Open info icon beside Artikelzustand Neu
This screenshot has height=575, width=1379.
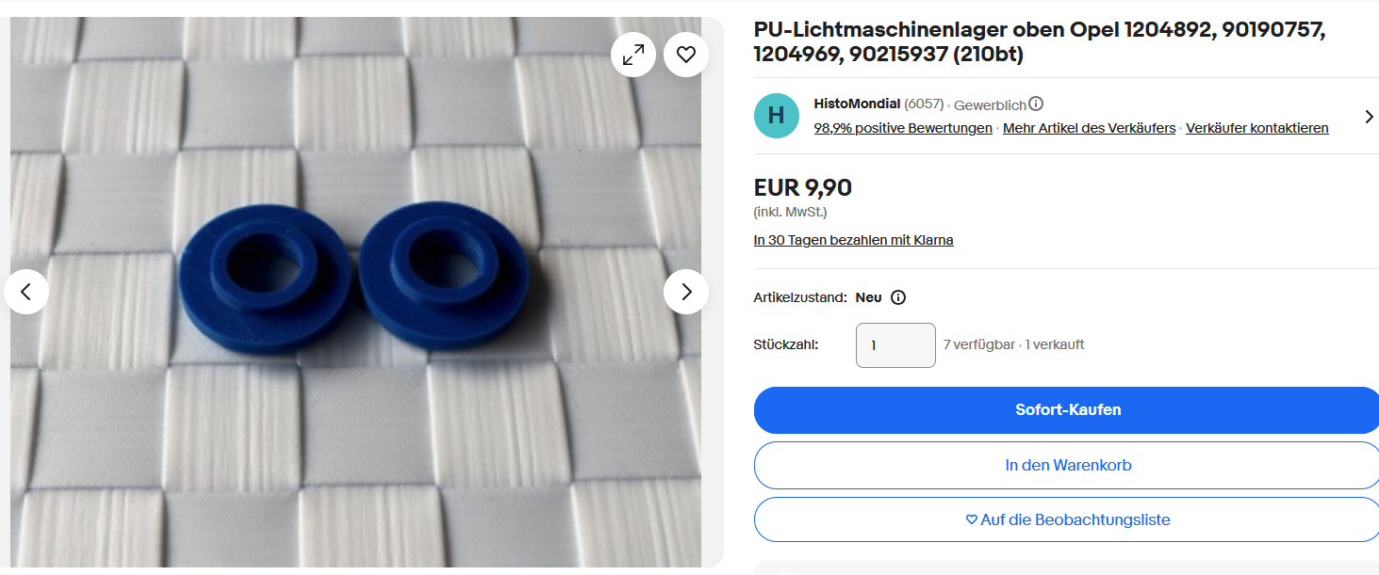(898, 297)
